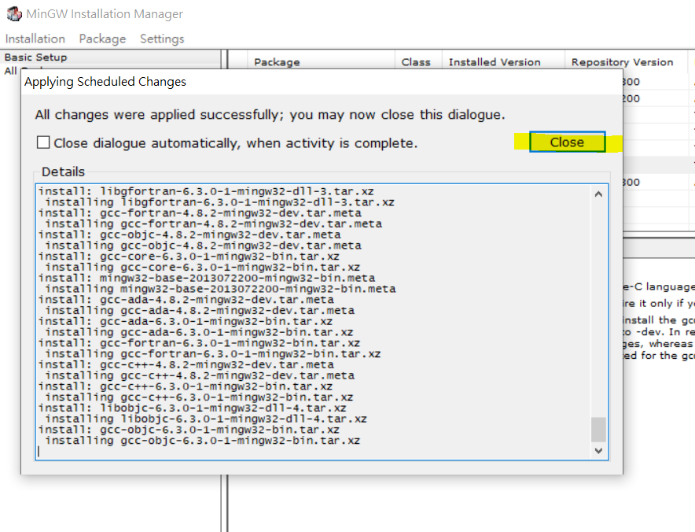Viewport: 695px width, 532px height.
Task: Toggle close dialogue automatically checkbox
Action: click(x=43, y=142)
